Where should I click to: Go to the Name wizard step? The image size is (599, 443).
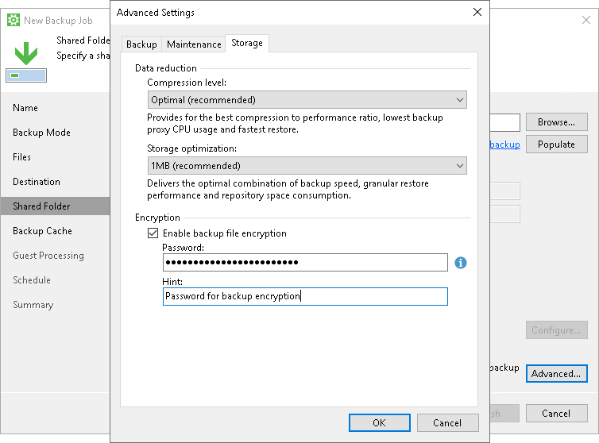click(x=25, y=108)
